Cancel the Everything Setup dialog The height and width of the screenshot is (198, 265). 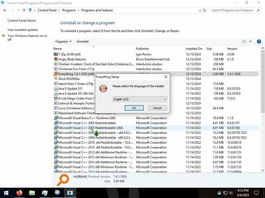pos(157,108)
